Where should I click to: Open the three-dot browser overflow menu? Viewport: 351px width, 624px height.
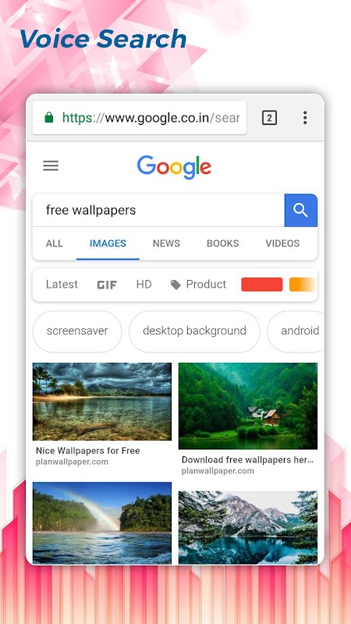[305, 118]
